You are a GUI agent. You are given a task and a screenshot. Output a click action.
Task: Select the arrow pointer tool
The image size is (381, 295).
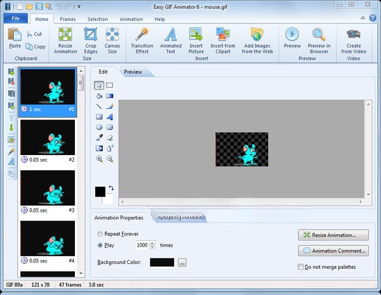[99, 85]
